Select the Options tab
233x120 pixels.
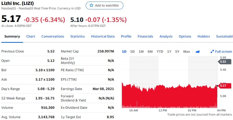pyautogui.click(x=185, y=37)
